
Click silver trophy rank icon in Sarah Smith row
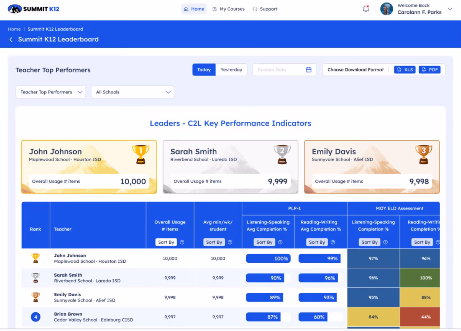36,278
